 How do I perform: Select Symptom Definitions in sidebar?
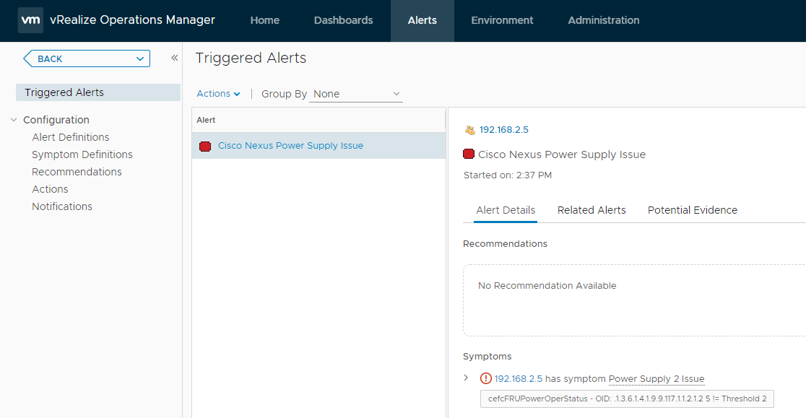82,154
